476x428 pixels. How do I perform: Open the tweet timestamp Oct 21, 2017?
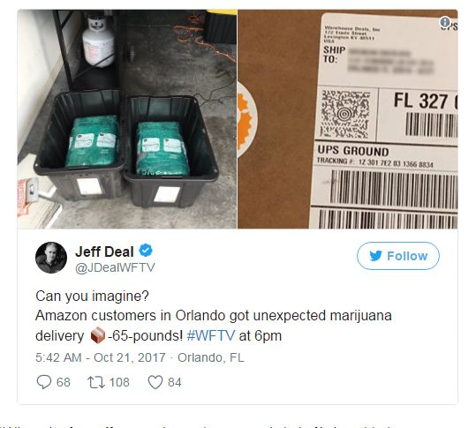tap(101, 357)
